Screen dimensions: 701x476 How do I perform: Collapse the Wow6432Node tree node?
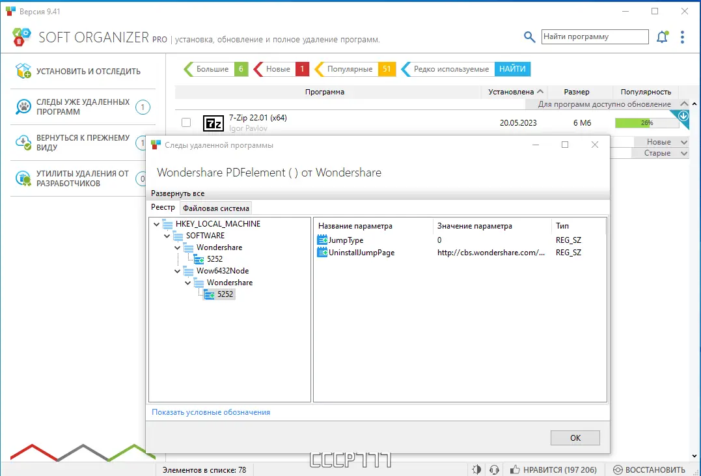[178, 271]
